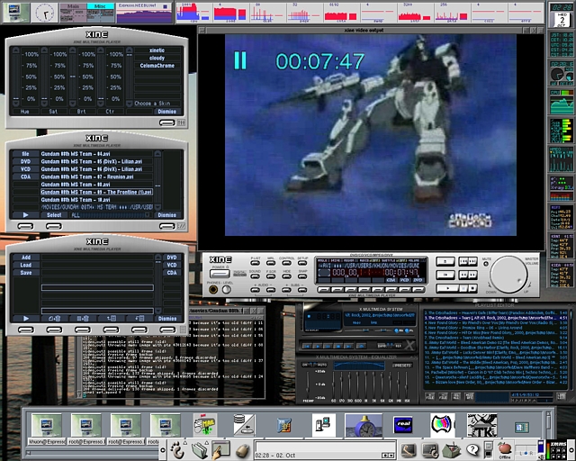Click the analog clock applet on top panel
Image resolution: width=576 pixels, height=461 pixels.
(x=45, y=13)
